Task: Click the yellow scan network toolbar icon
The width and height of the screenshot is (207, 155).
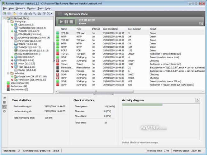Action: point(15,13)
